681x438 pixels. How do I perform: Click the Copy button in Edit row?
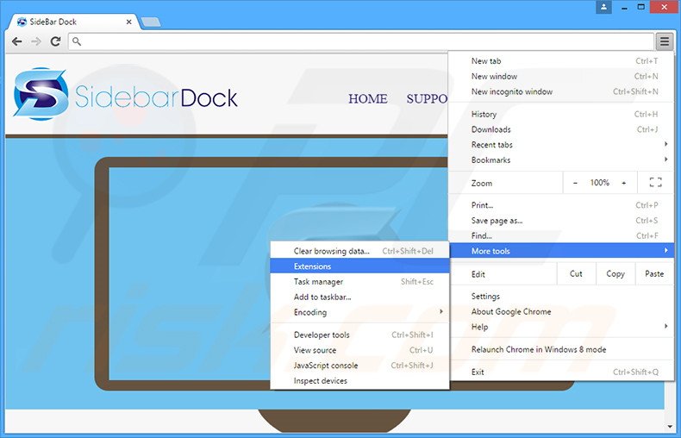pyautogui.click(x=615, y=274)
